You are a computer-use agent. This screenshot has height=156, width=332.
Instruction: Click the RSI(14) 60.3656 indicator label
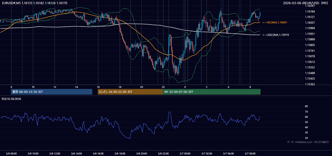coord(11,99)
